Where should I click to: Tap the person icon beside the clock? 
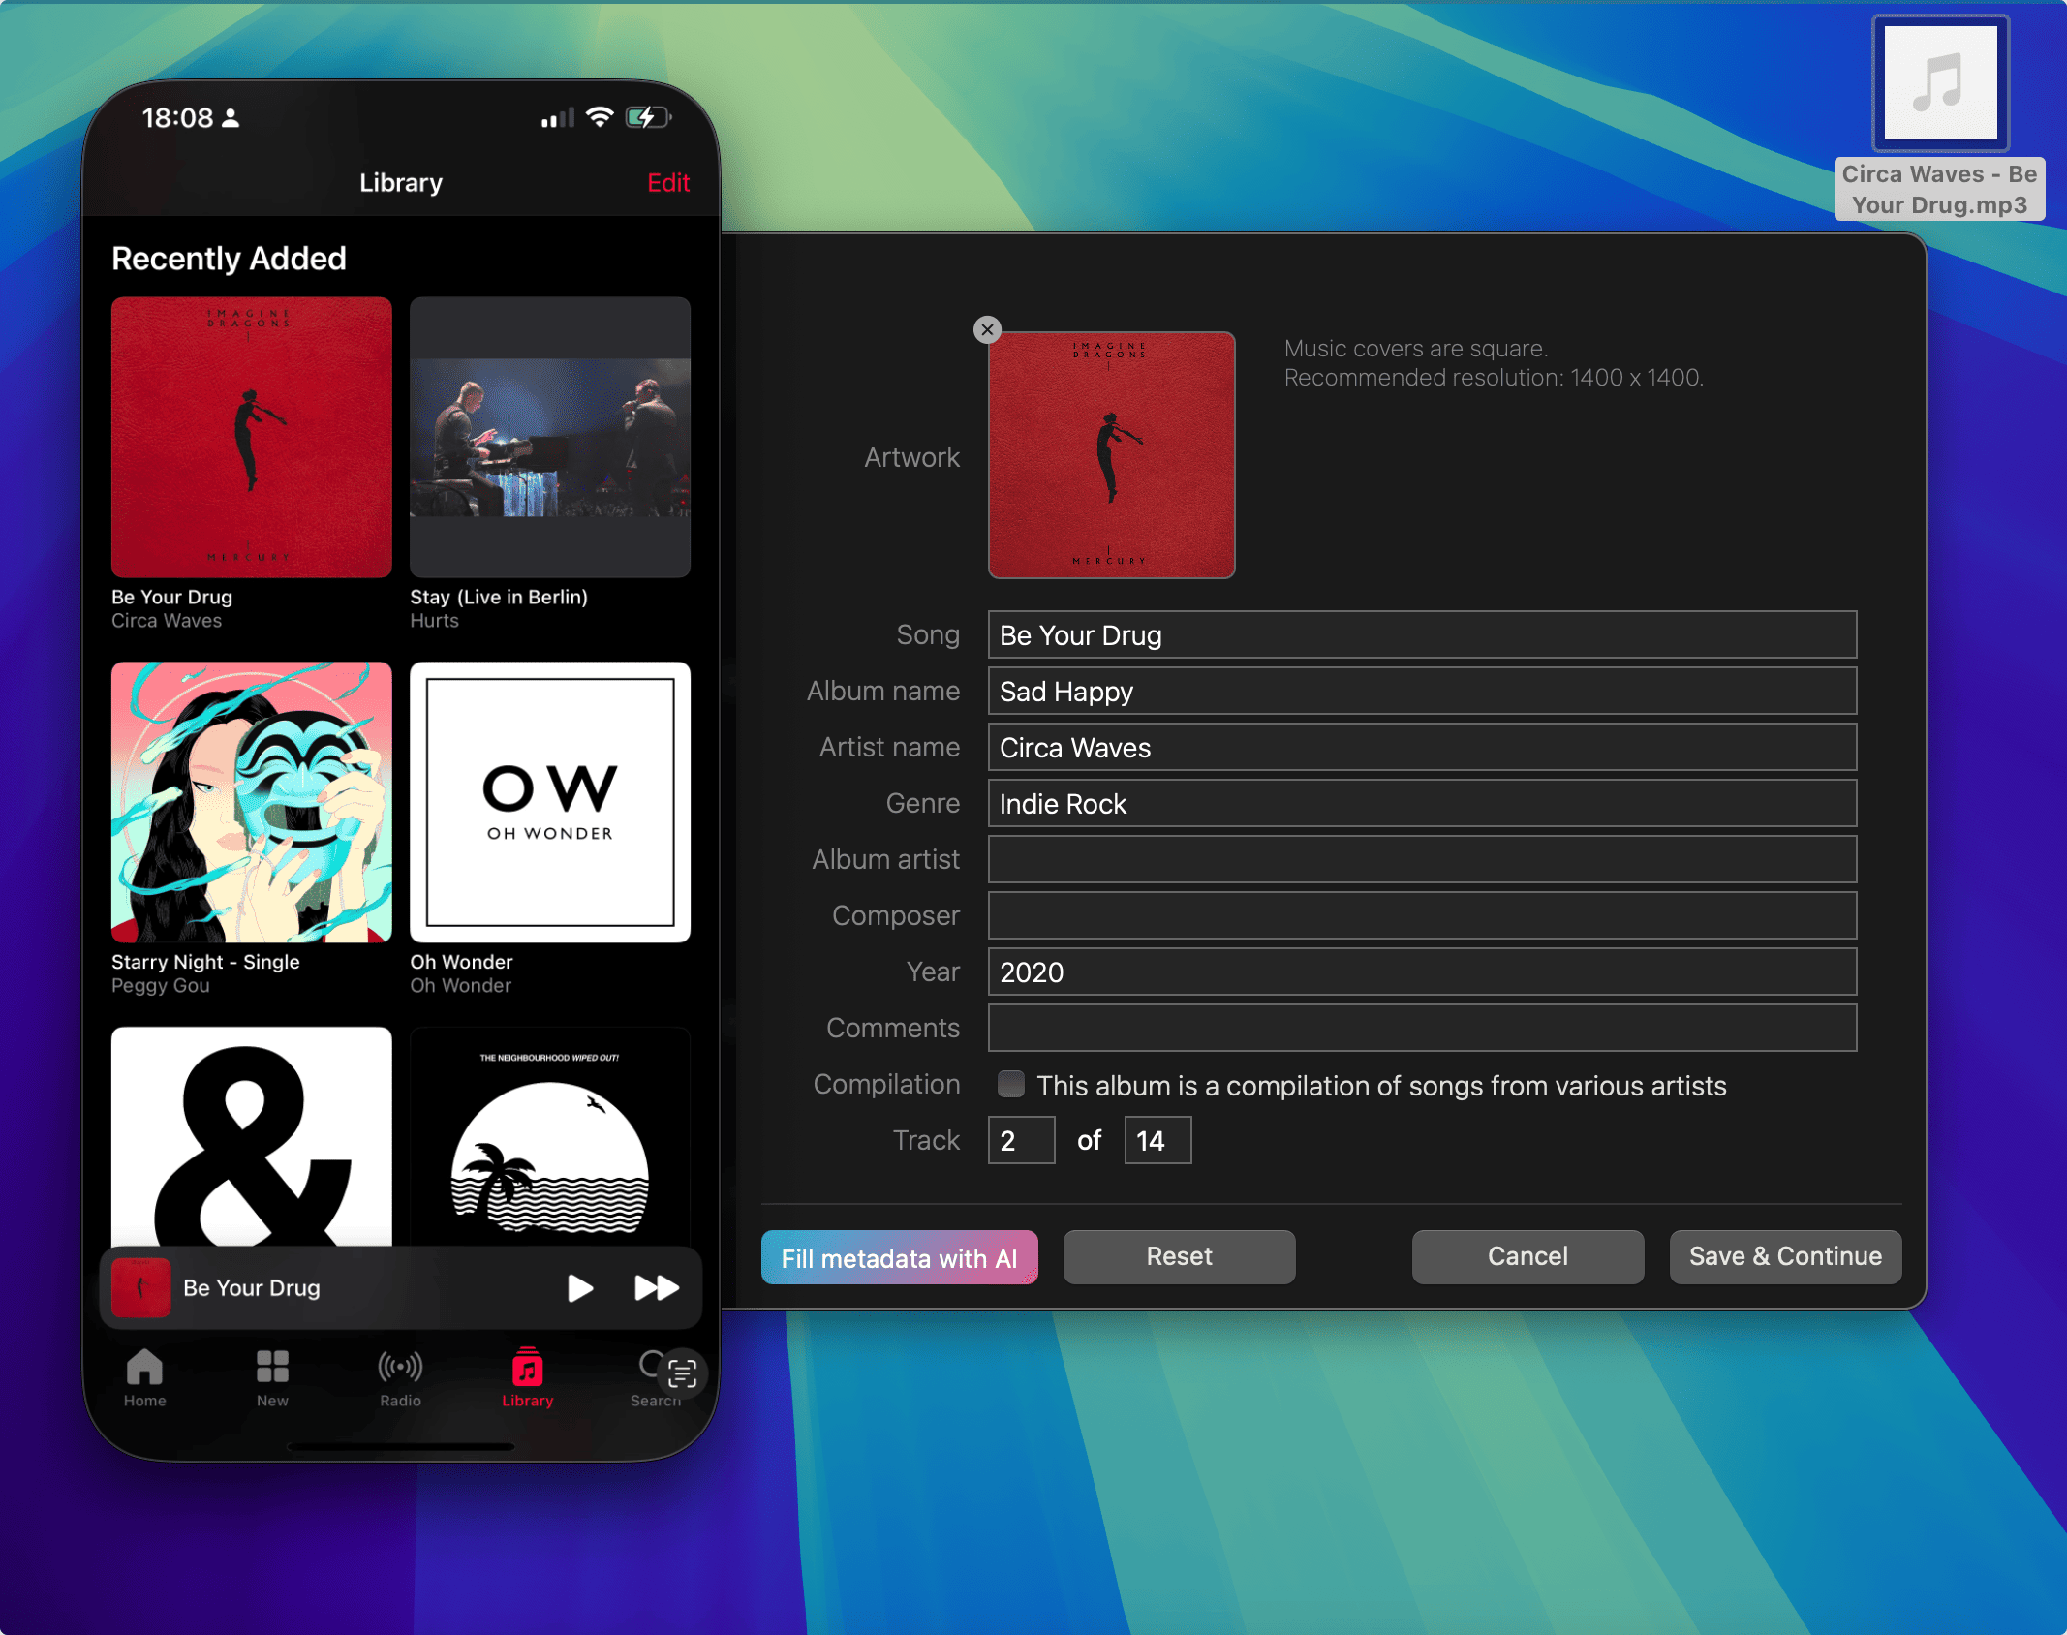pos(231,118)
